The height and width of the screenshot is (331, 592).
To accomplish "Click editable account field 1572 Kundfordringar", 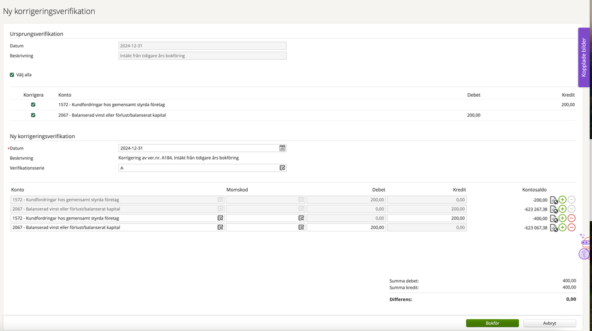I will (117, 218).
